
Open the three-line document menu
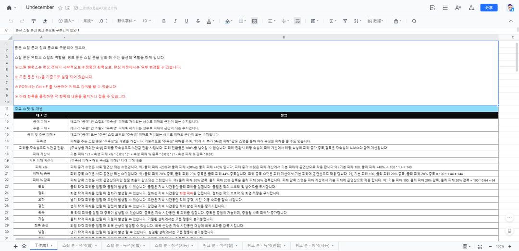click(445, 8)
